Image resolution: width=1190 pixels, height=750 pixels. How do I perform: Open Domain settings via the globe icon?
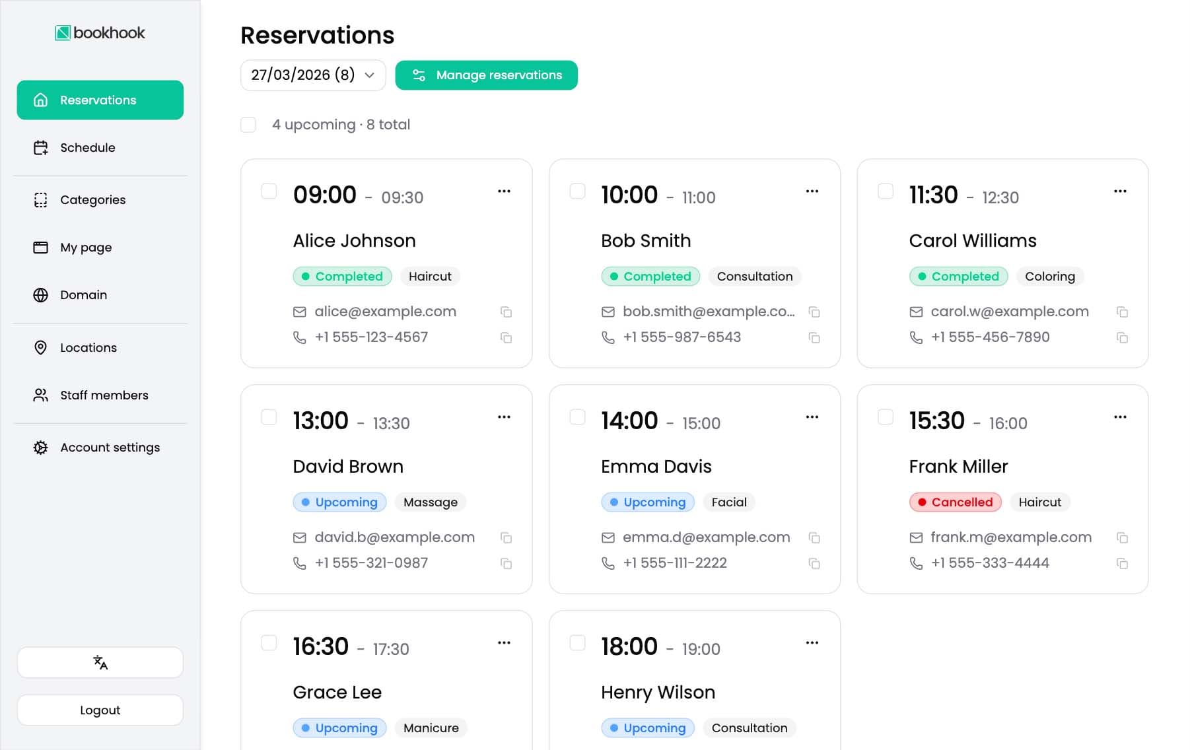click(x=40, y=294)
